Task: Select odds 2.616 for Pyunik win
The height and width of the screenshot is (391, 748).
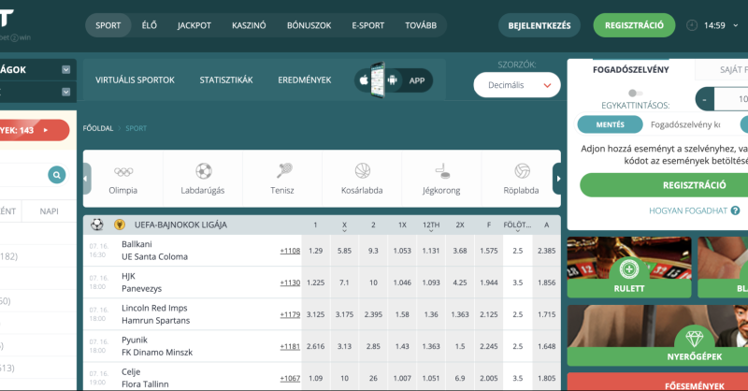Action: coord(315,347)
